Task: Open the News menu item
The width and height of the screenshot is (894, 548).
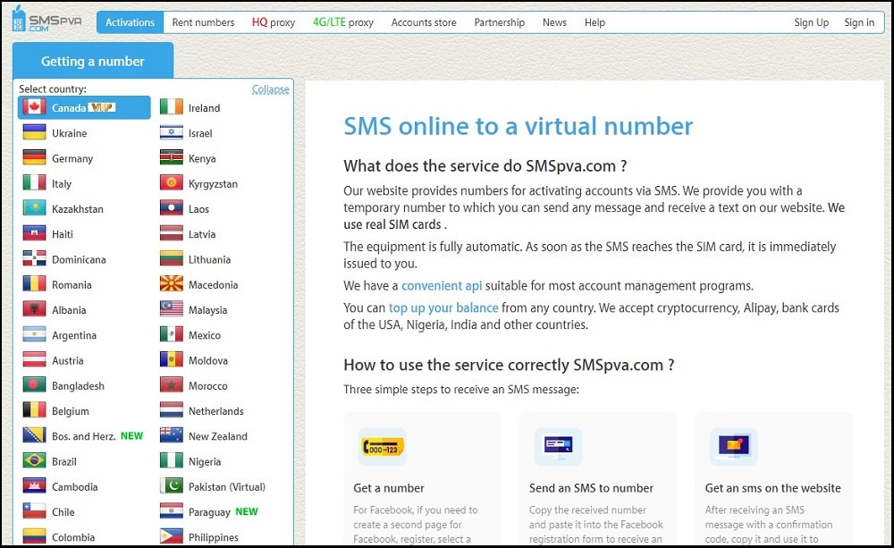Action: pos(554,22)
